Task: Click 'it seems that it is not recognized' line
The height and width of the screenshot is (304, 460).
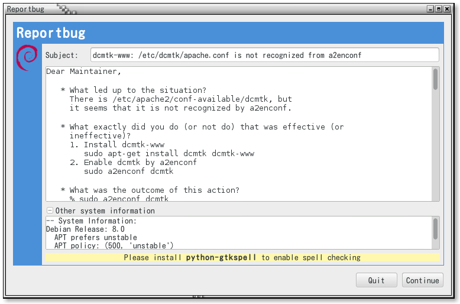Action: (x=180, y=108)
